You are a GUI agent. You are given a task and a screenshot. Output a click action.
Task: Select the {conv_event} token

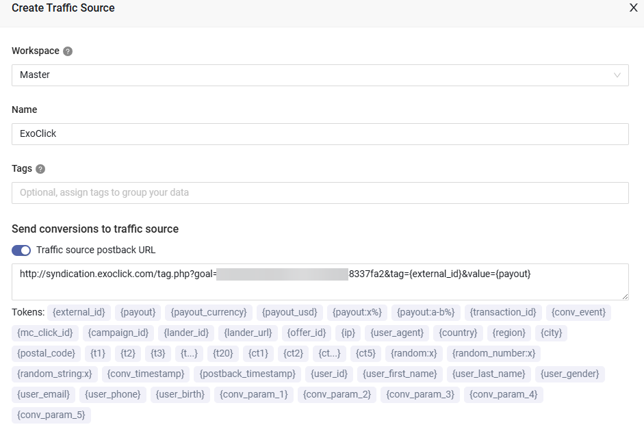578,313
